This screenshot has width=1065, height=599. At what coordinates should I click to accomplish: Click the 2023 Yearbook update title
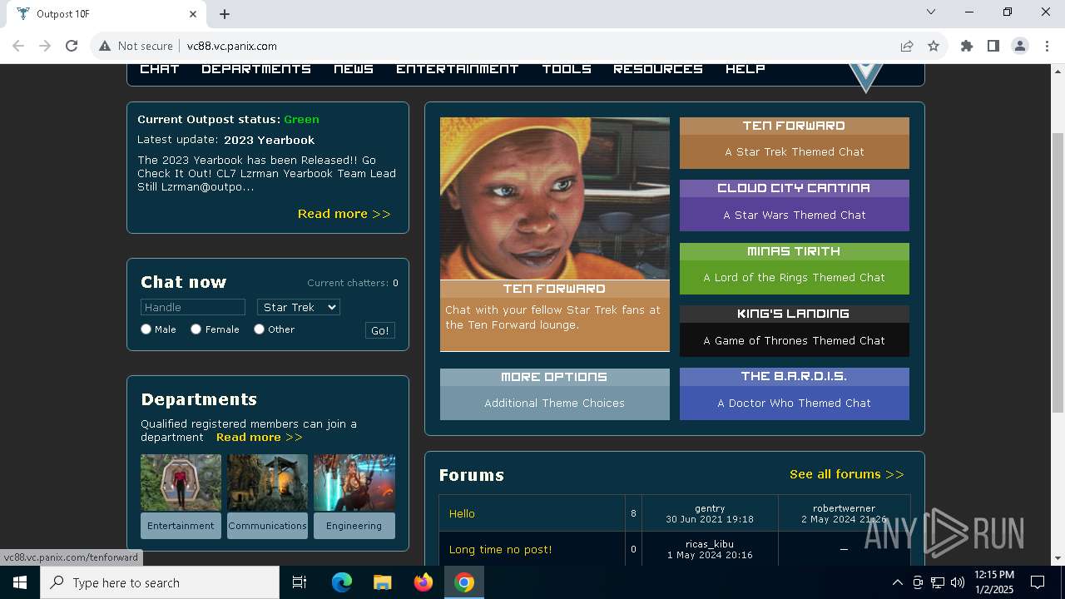[x=269, y=140]
